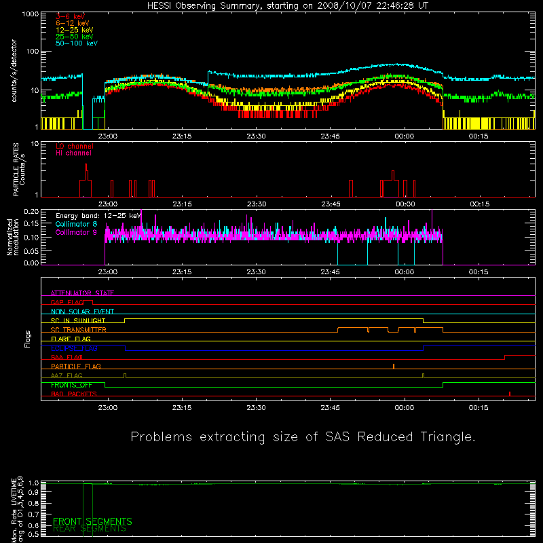Click the 0.05 tick on modulation axis
The image size is (543, 543).
coord(31,250)
